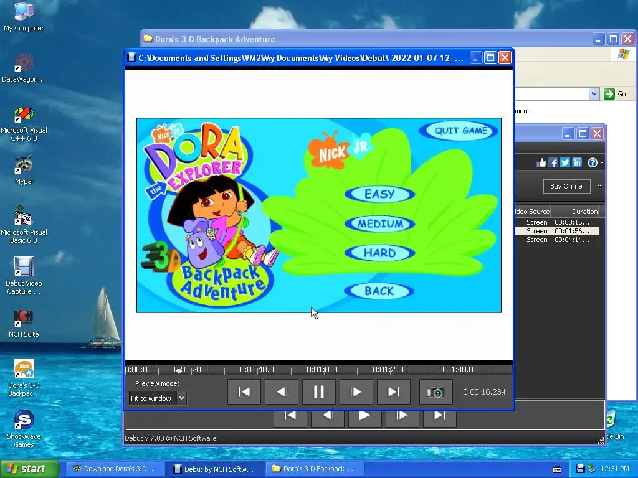The height and width of the screenshot is (478, 638).
Task: Click the Debut film tray icon
Action: 581,469
